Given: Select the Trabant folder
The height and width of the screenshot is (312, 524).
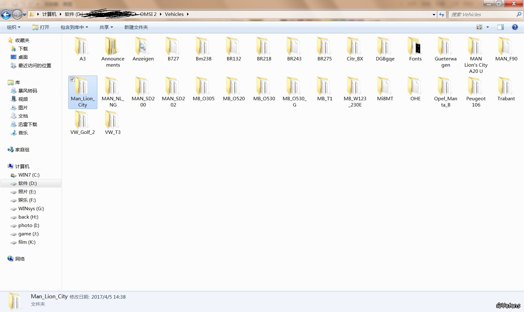Looking at the screenshot, I should (x=506, y=89).
